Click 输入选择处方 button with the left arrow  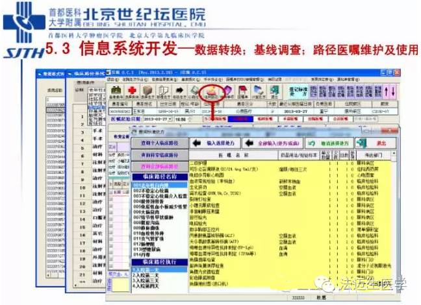(x=215, y=143)
